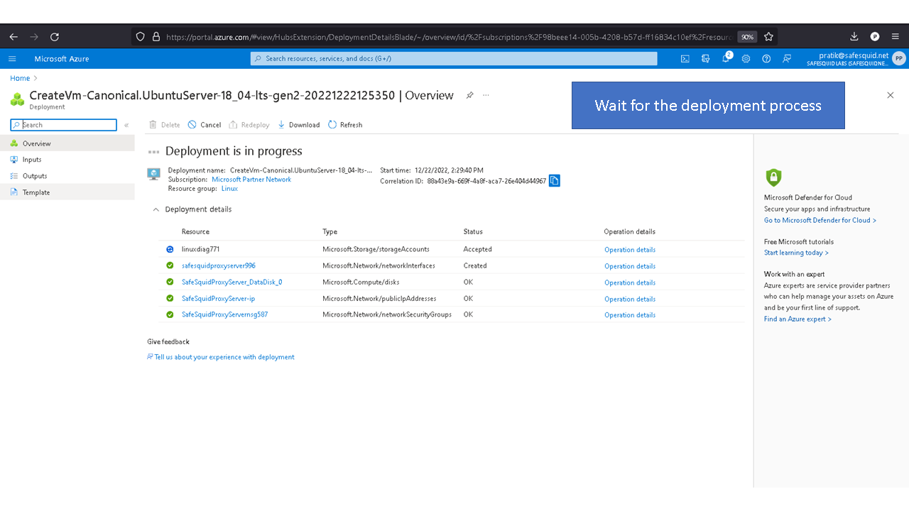Click the browser zoom level 90% badge
This screenshot has width=909, height=511.
746,37
